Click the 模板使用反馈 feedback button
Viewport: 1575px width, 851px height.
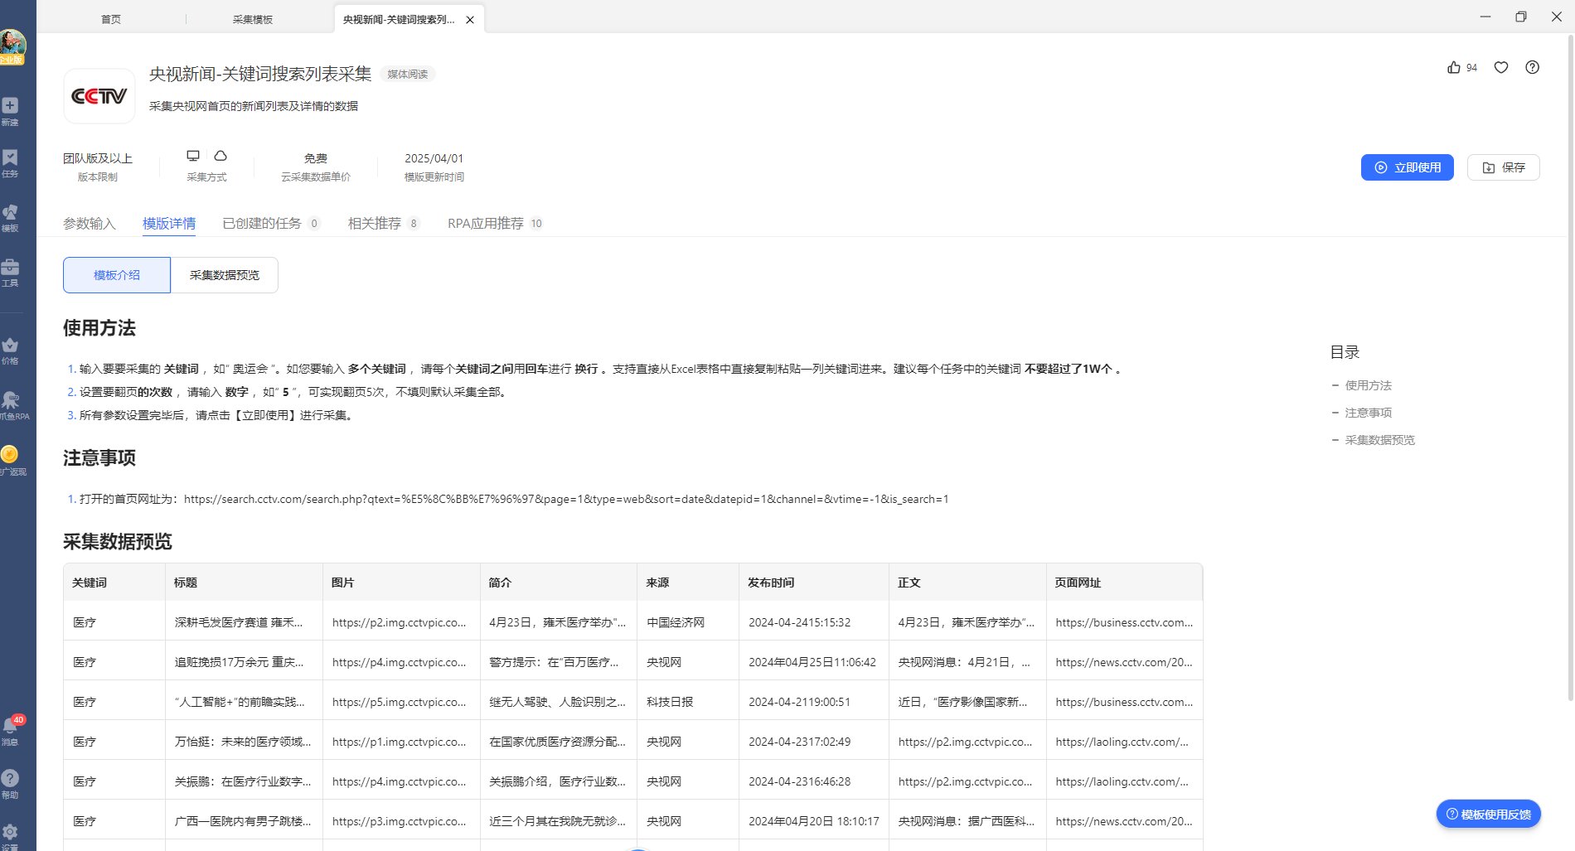point(1489,815)
